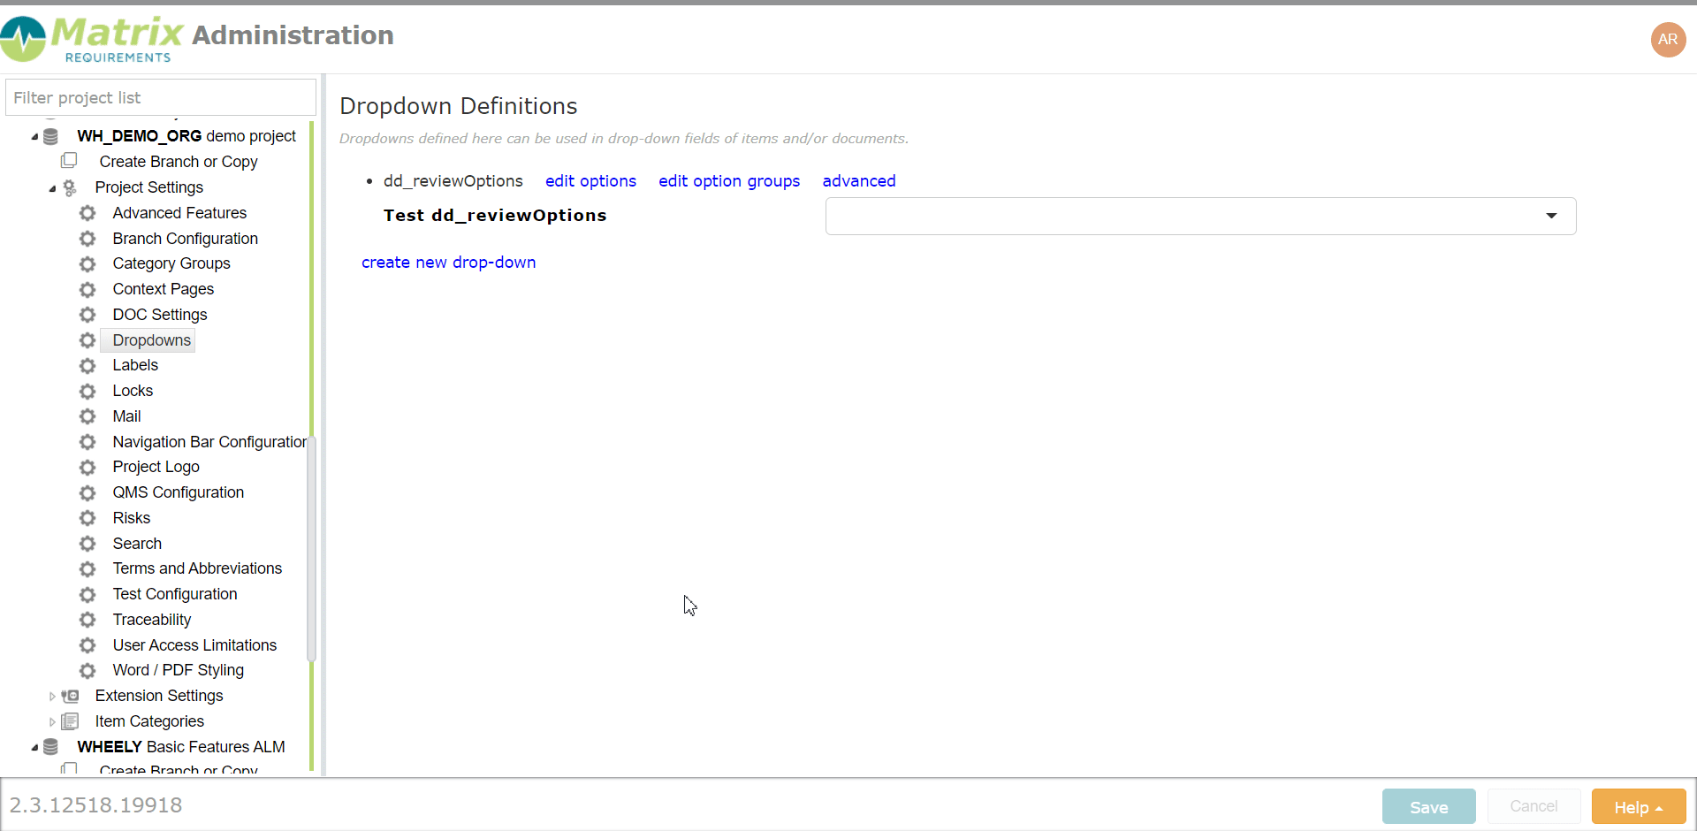Expand the Extension Settings tree node
Viewport: 1697px width, 831px height.
(52, 697)
